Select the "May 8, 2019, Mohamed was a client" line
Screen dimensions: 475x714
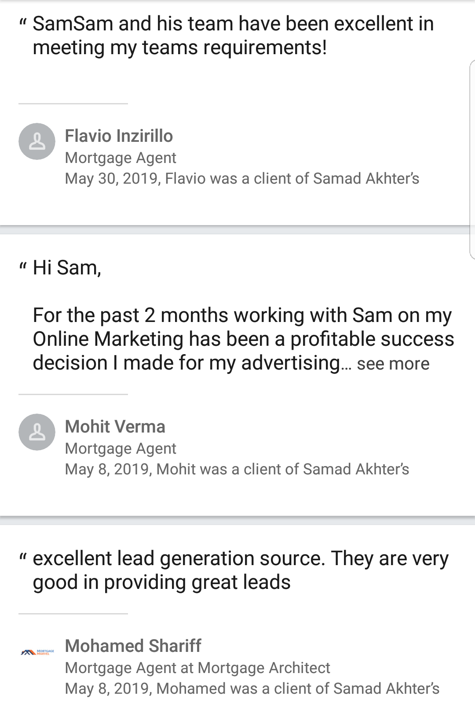point(252,688)
